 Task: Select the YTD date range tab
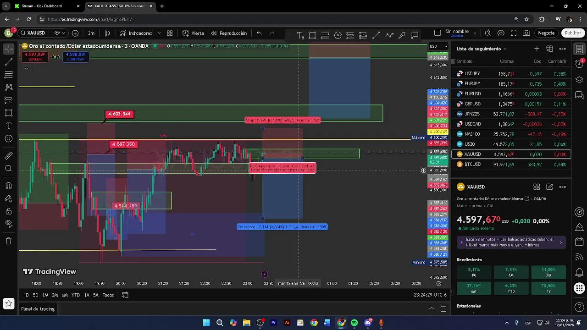76,295
